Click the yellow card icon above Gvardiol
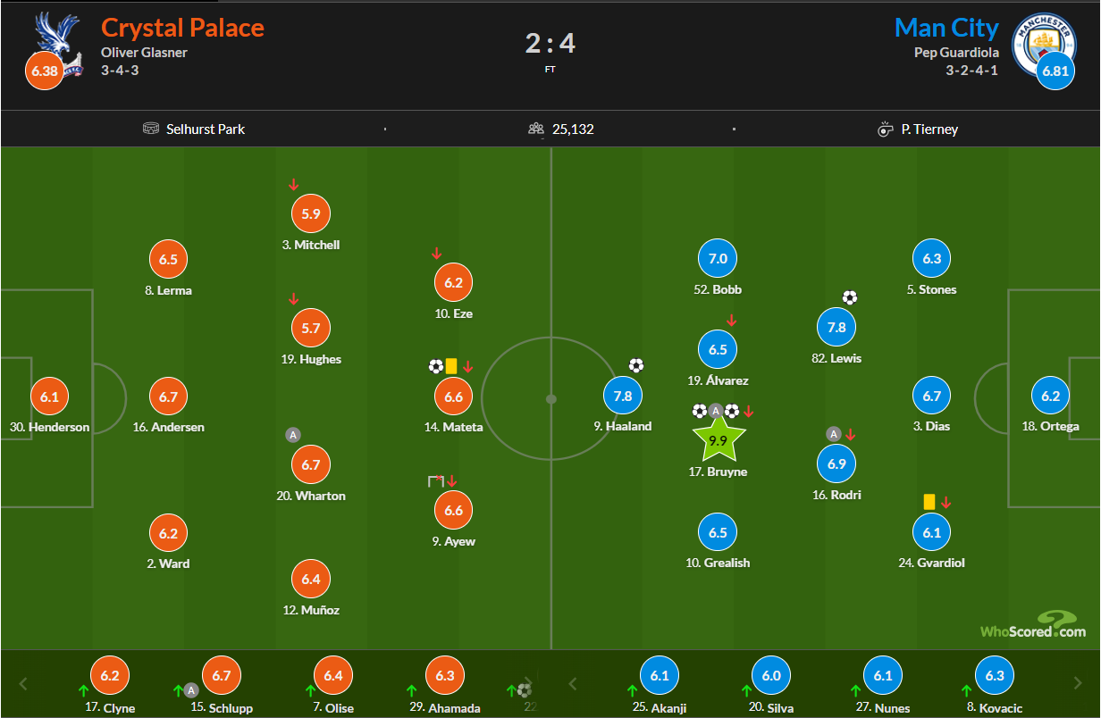The width and height of the screenshot is (1101, 718). click(929, 502)
